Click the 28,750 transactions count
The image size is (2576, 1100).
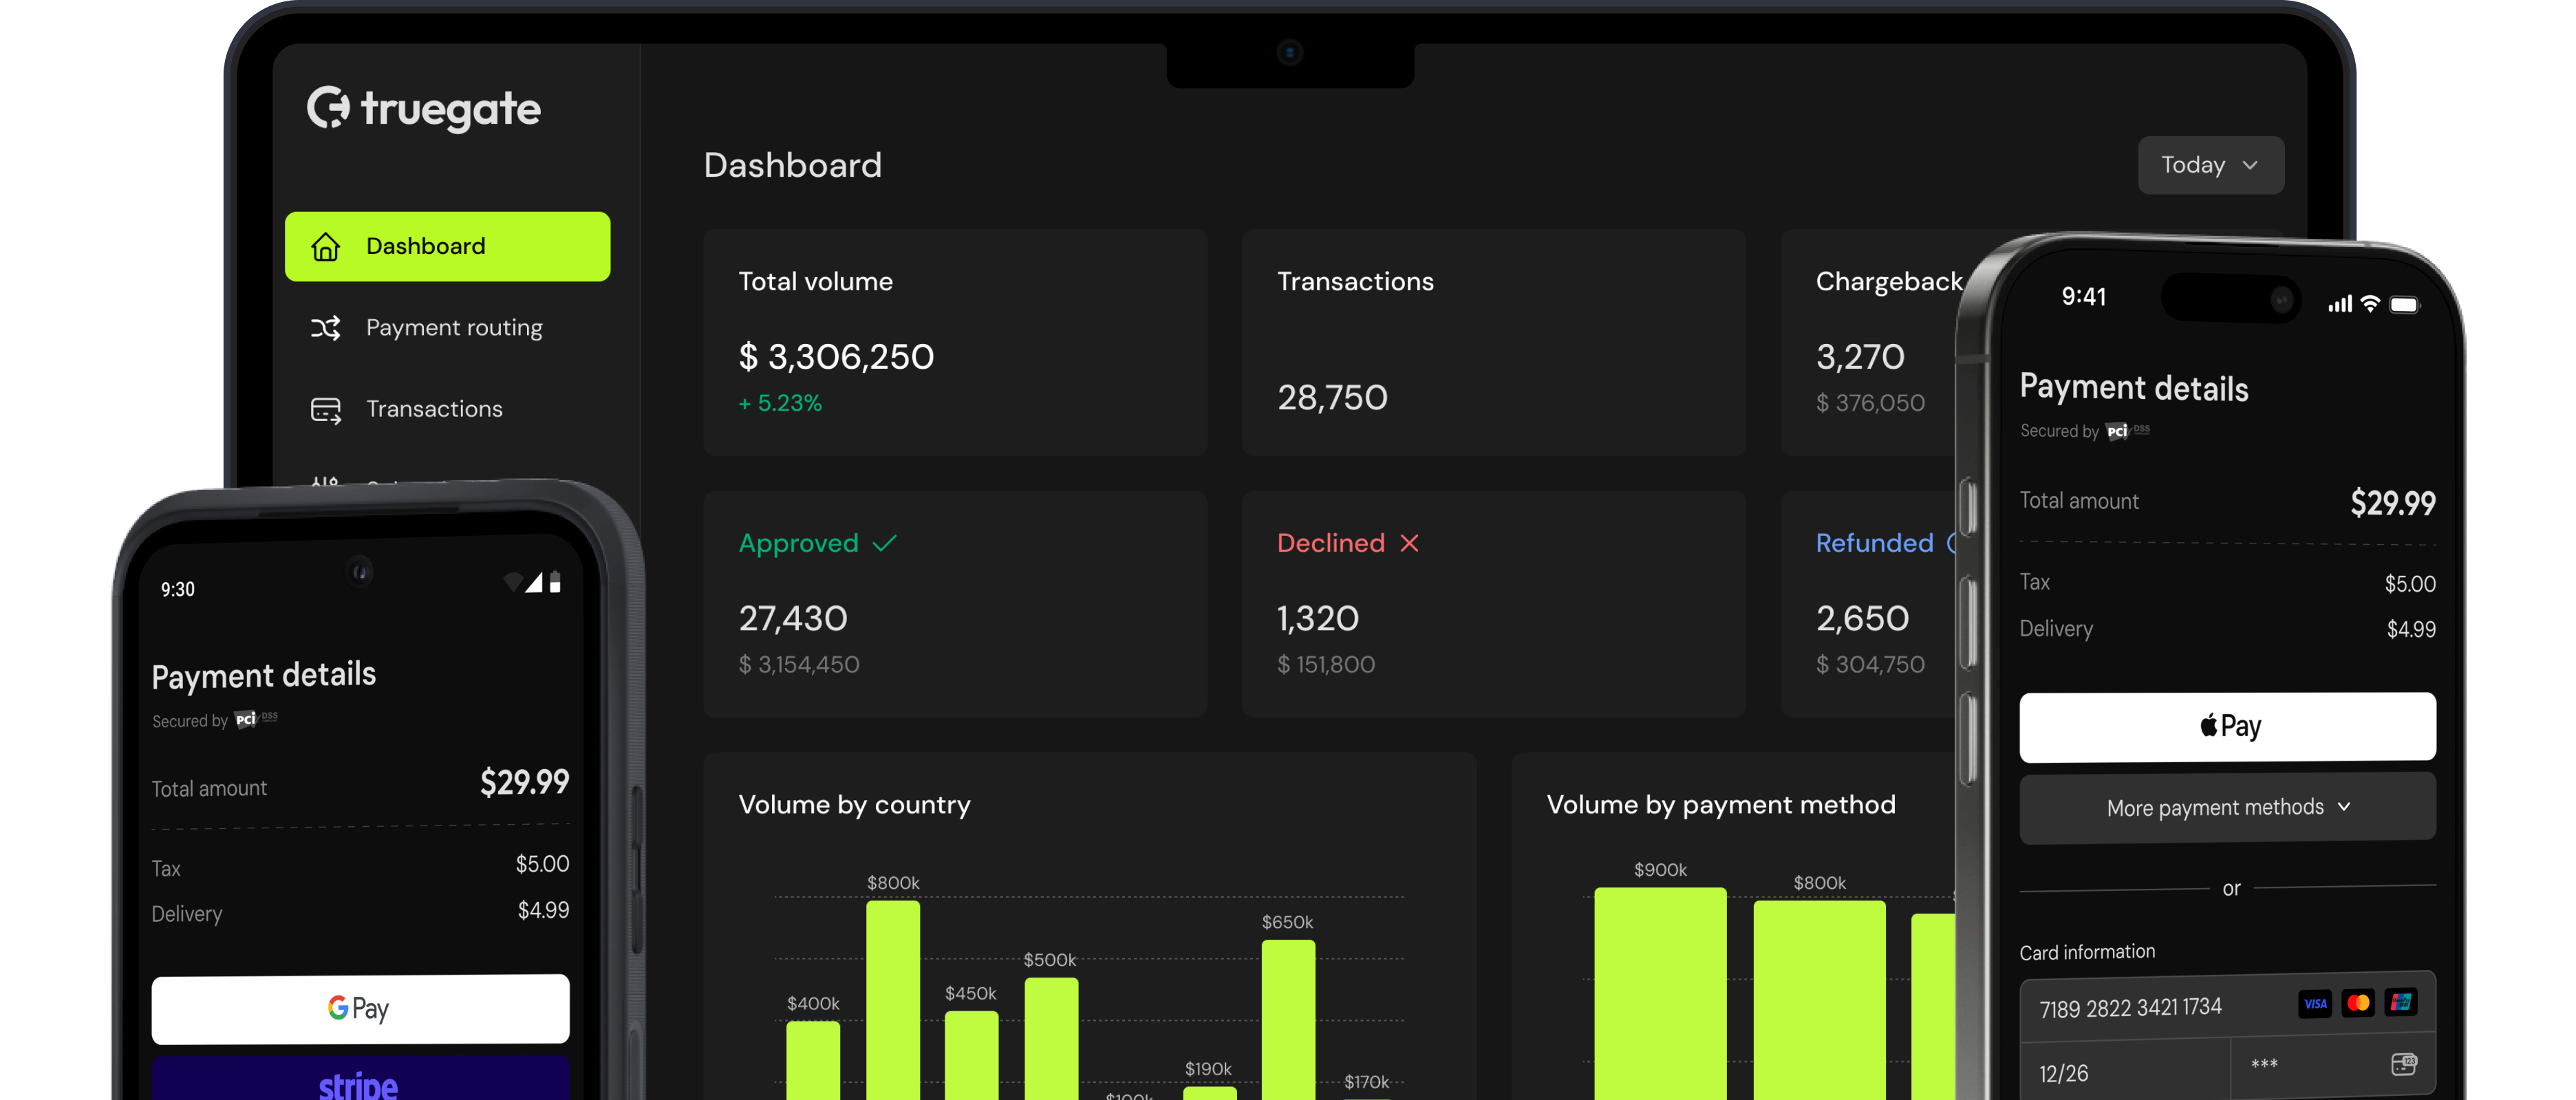[1332, 398]
